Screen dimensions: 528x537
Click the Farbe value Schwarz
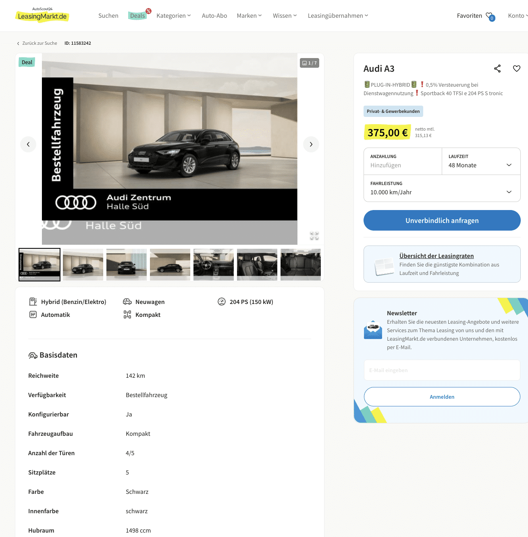(137, 492)
